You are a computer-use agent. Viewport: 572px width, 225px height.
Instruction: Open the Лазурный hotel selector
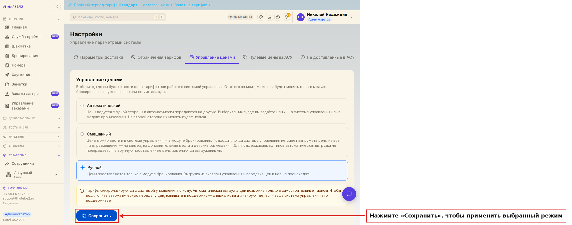pyautogui.click(x=32, y=175)
